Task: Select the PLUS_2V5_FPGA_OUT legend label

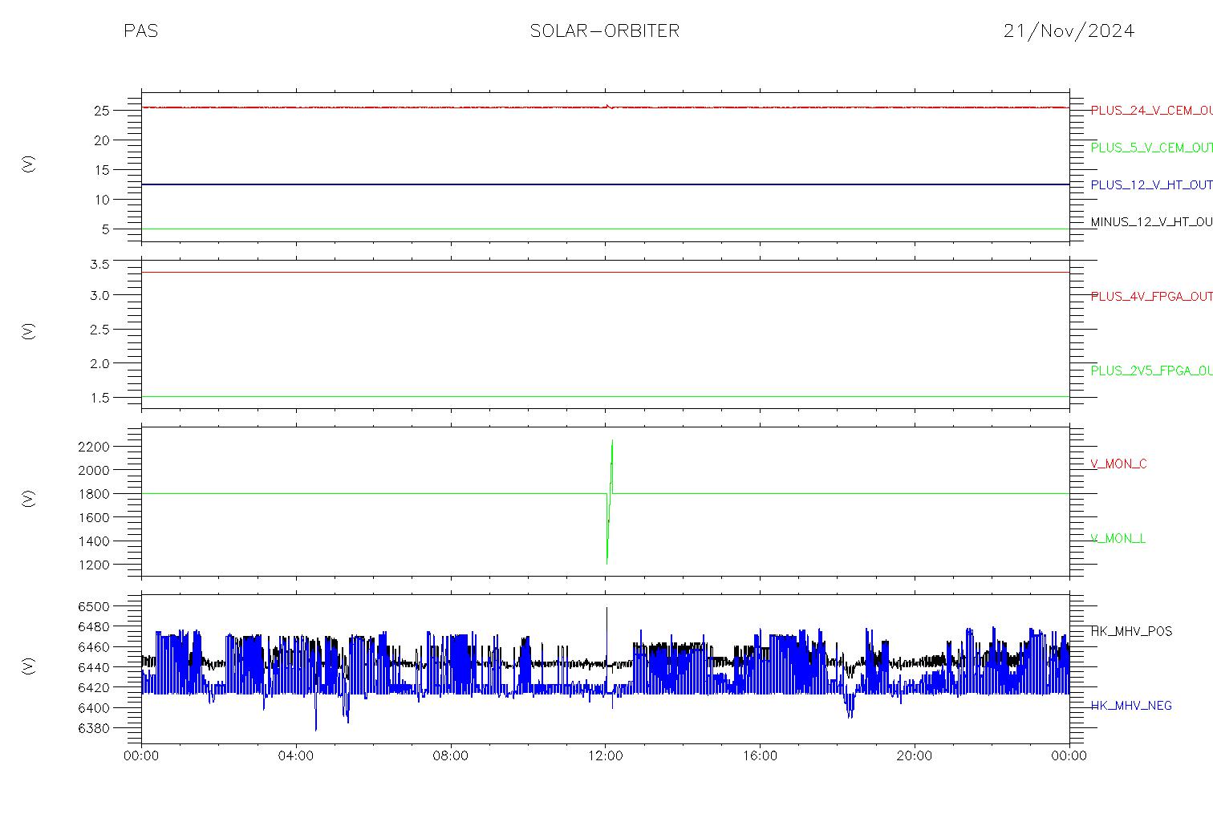Action: pyautogui.click(x=1151, y=371)
